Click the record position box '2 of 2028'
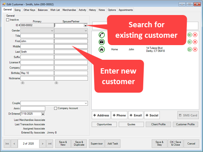Viewport: 203px width, 152px height. click(x=28, y=143)
